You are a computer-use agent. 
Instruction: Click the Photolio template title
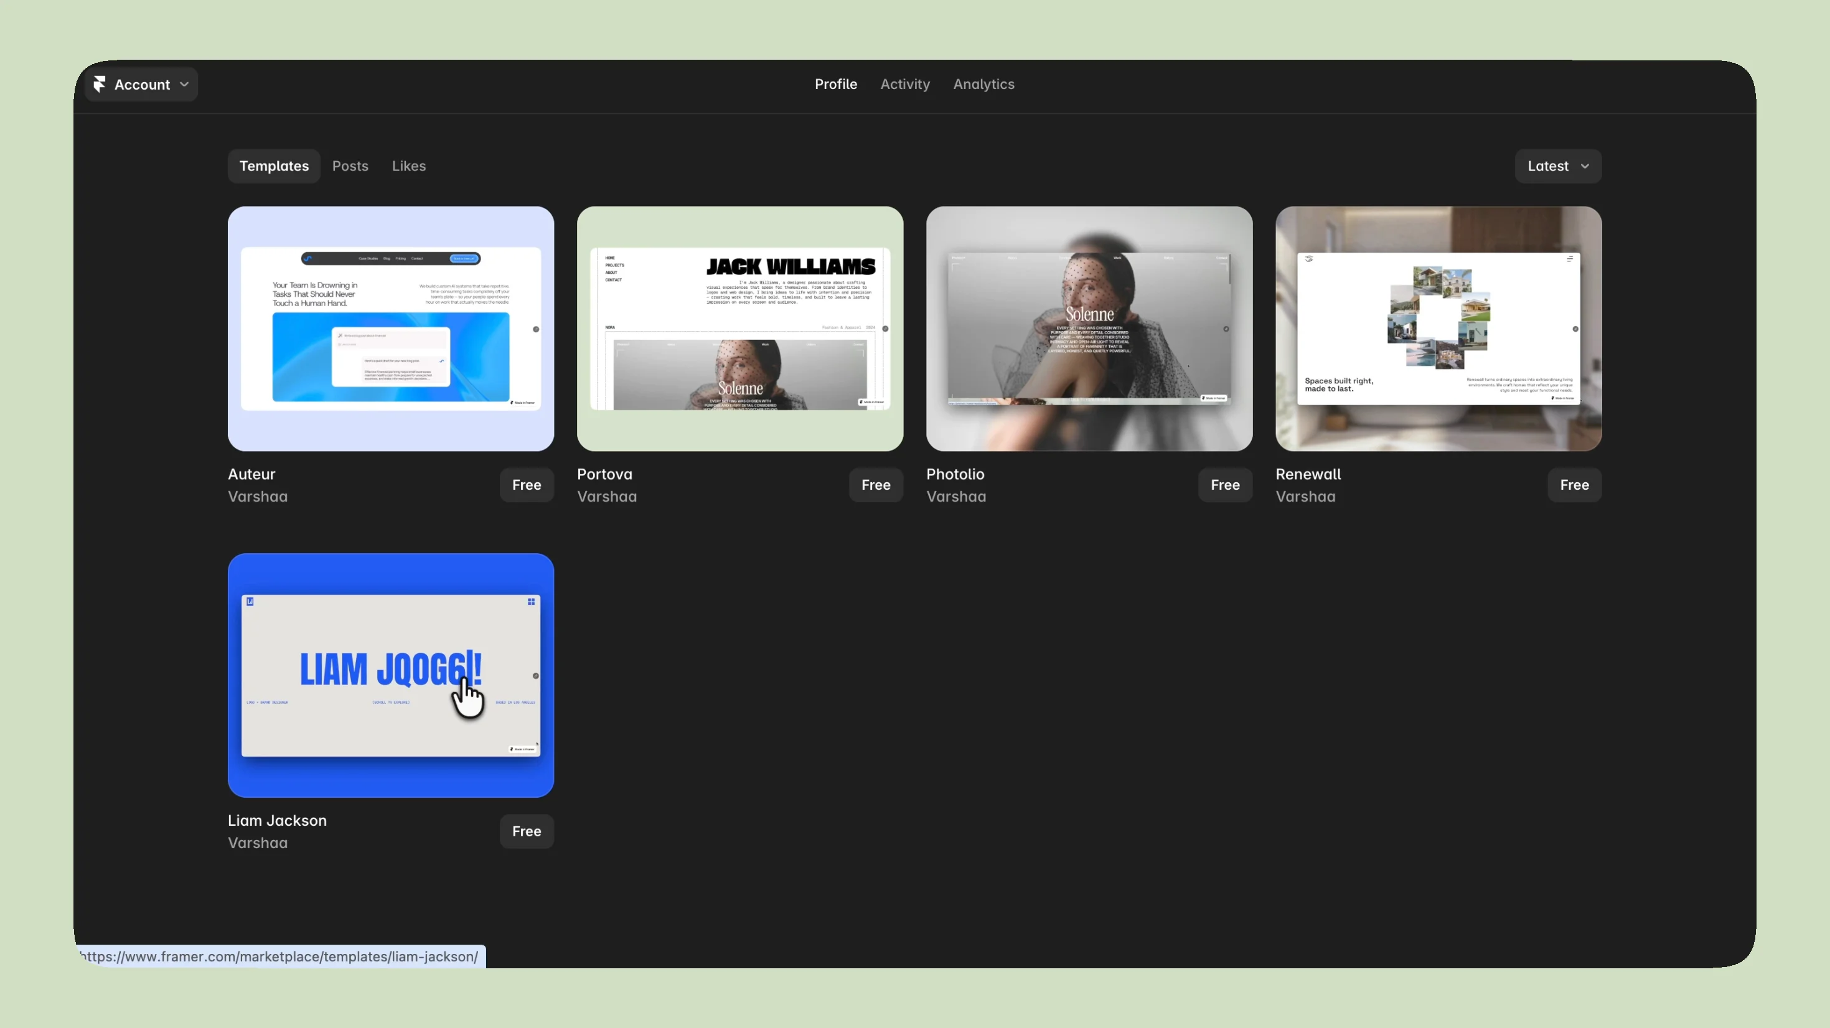(955, 474)
